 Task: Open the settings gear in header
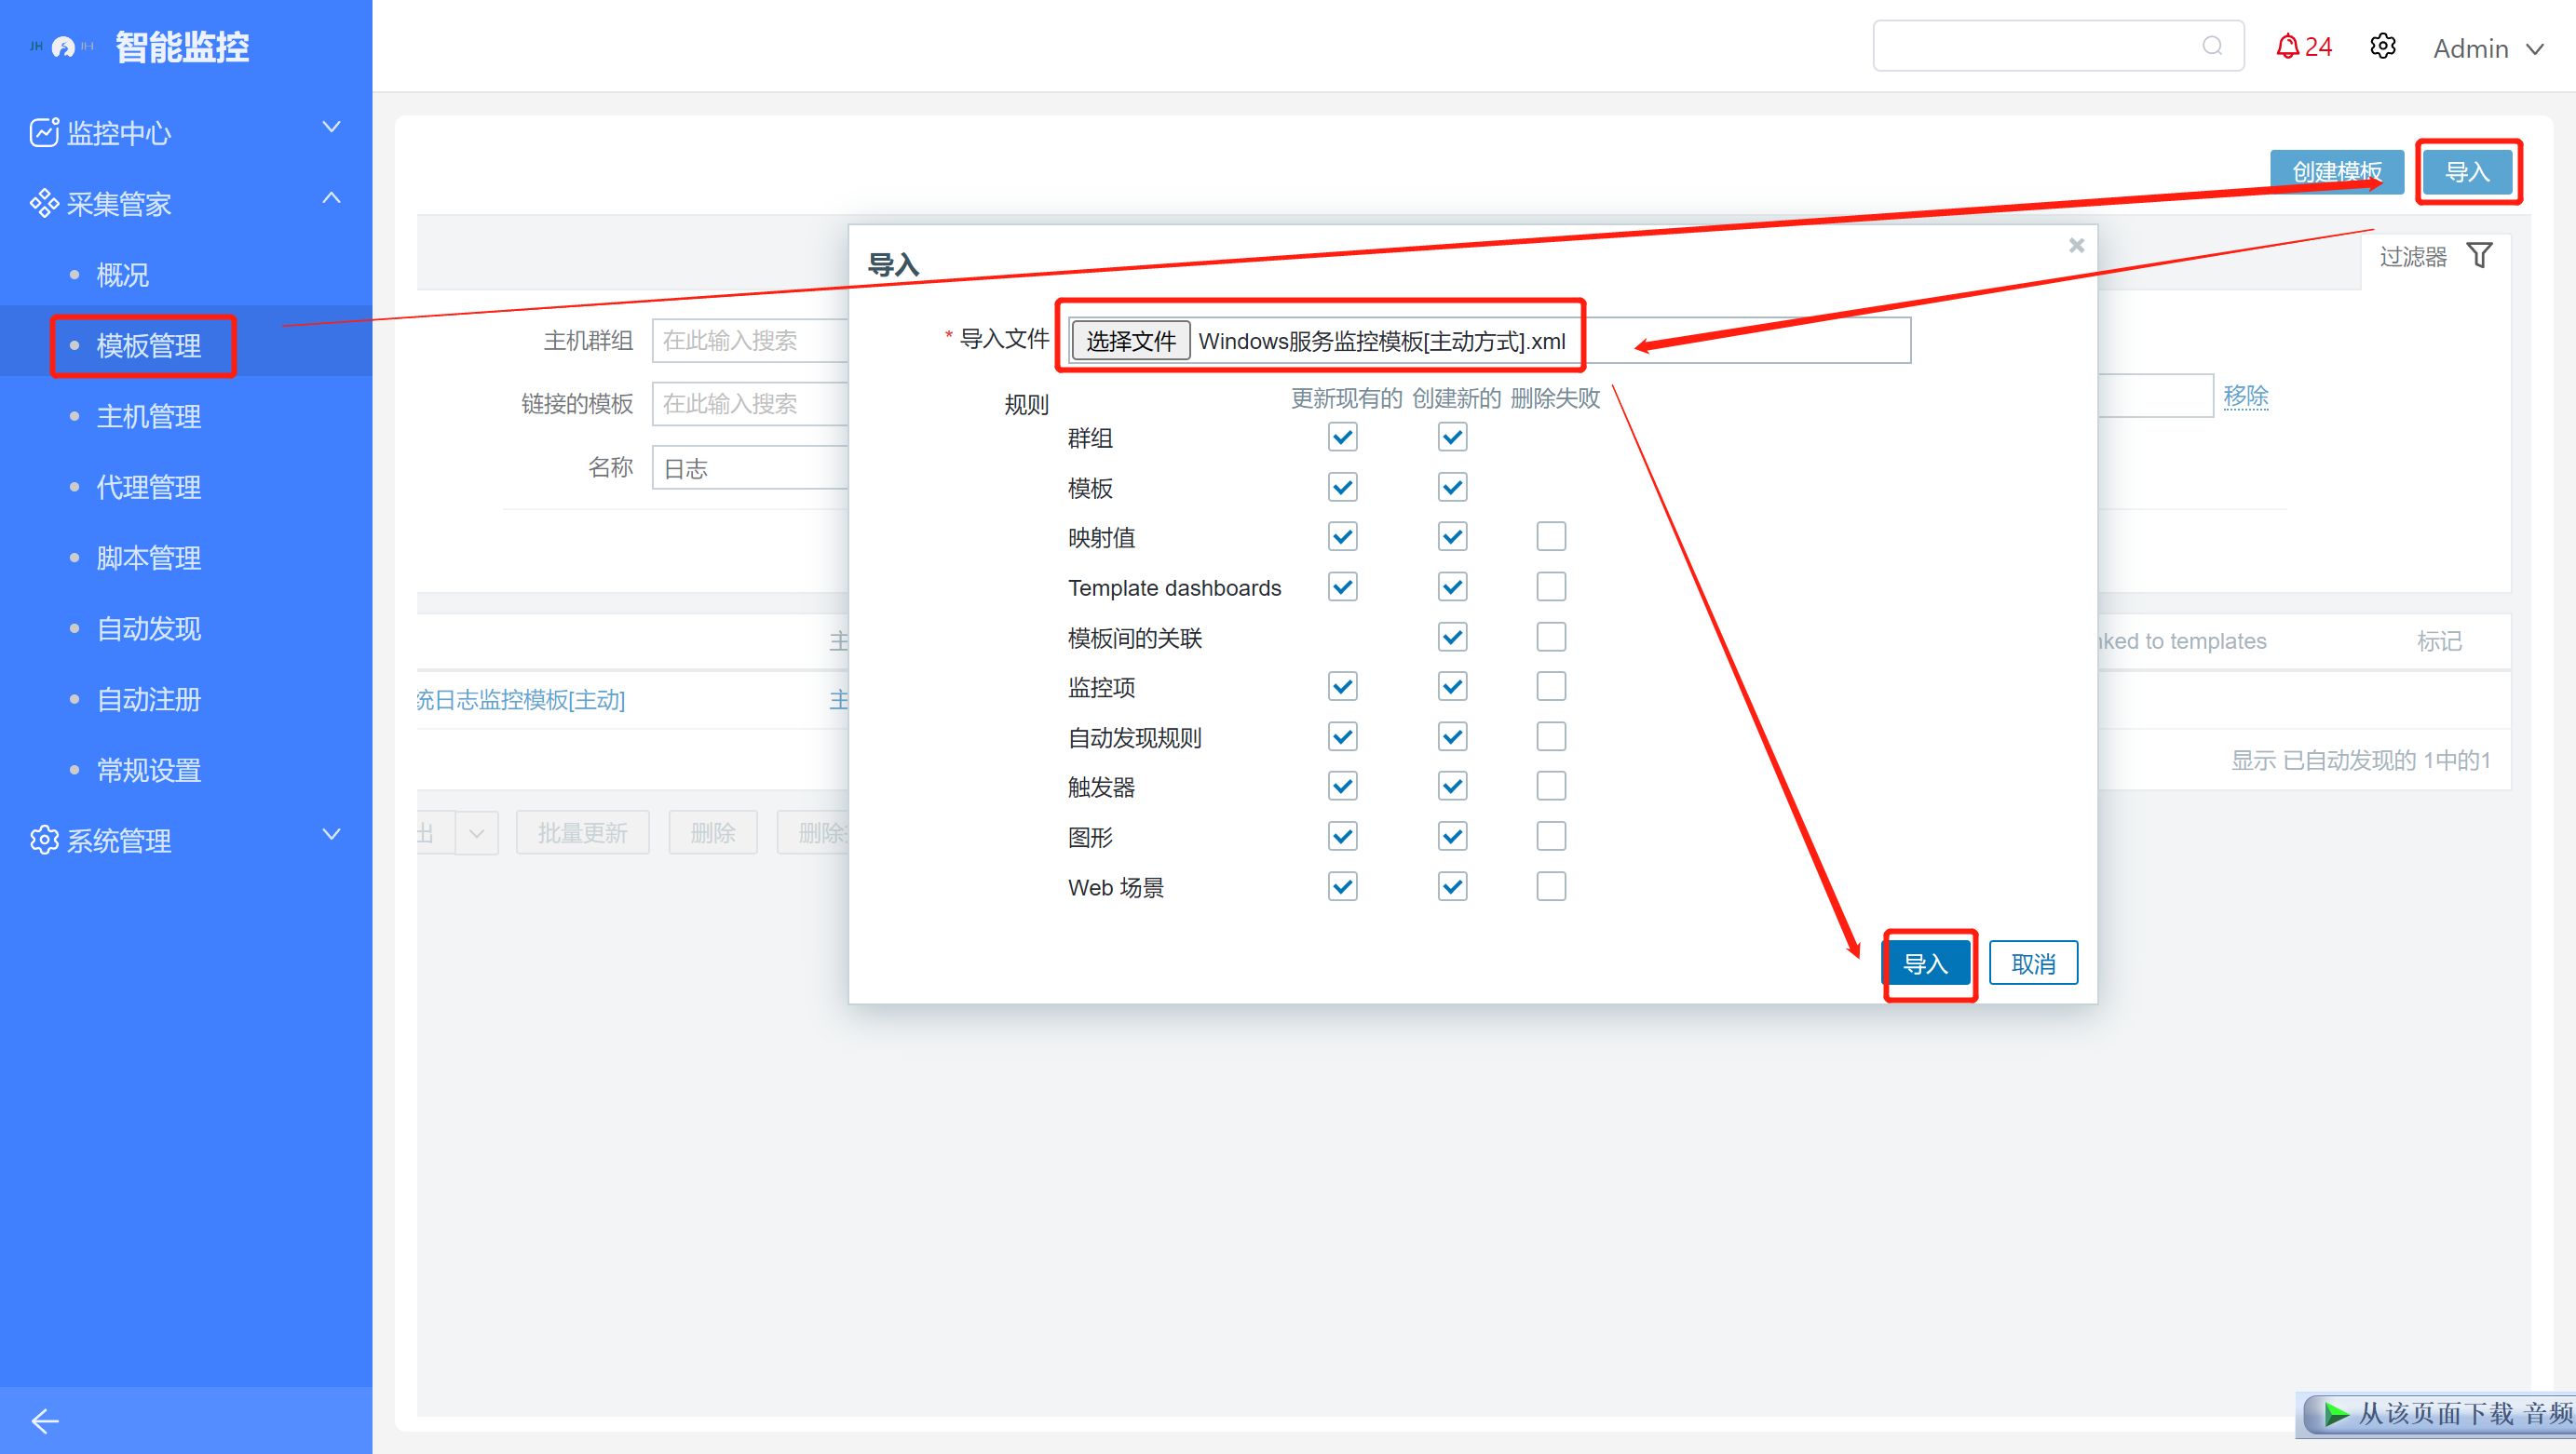(x=2382, y=47)
